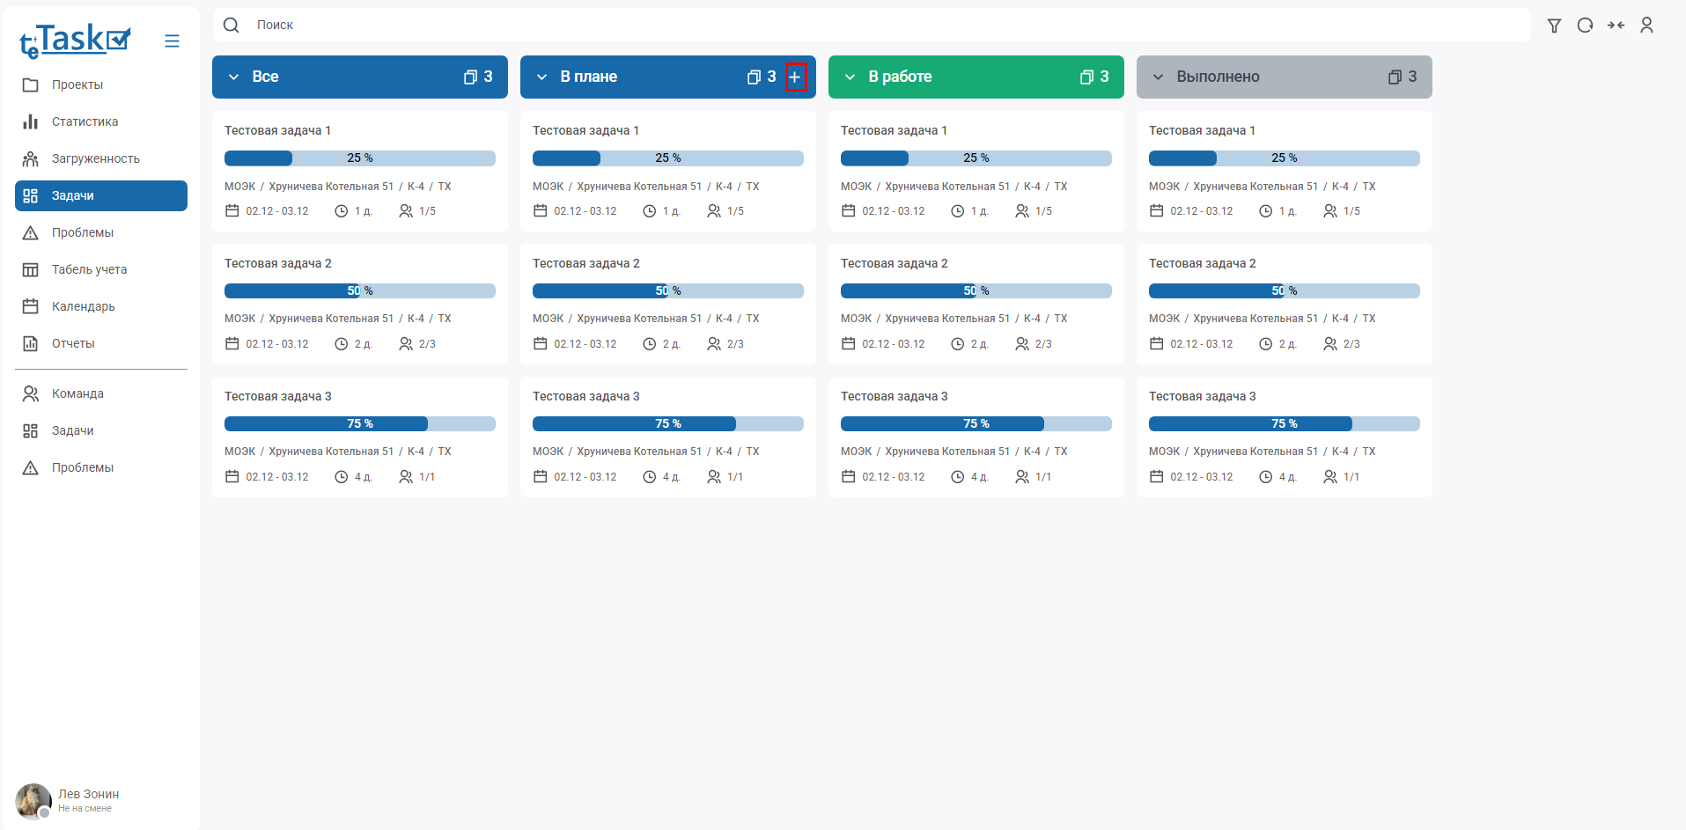
Task: Open the user profile icon at top right
Action: [1646, 26]
